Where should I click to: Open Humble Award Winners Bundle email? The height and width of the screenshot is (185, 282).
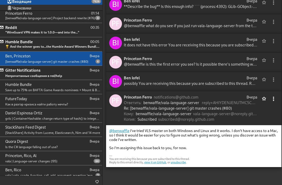[x=51, y=44]
